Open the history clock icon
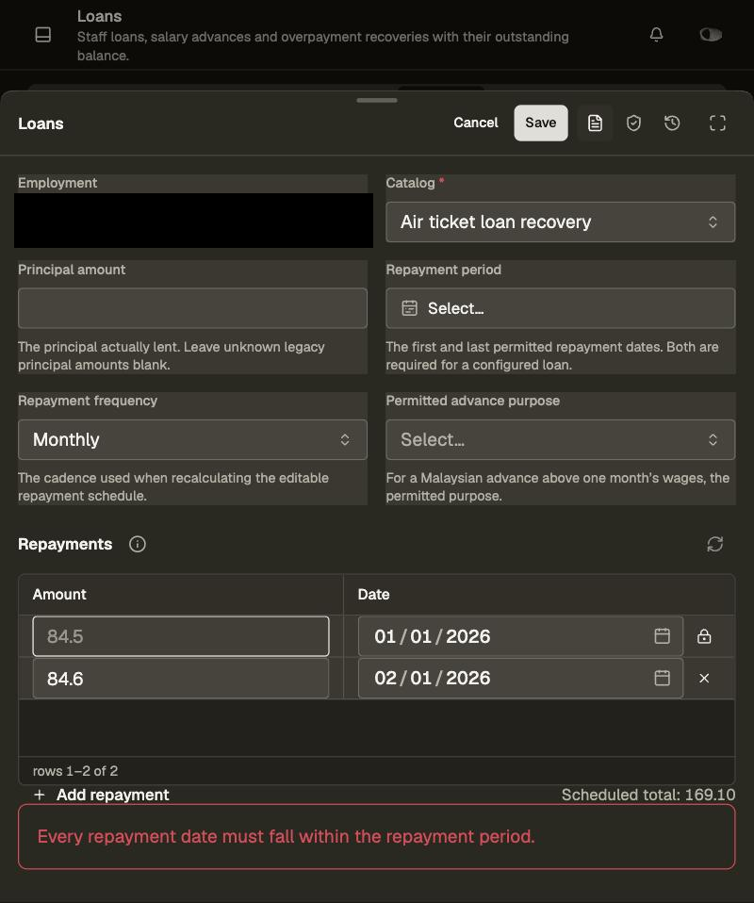The width and height of the screenshot is (754, 903). (672, 123)
